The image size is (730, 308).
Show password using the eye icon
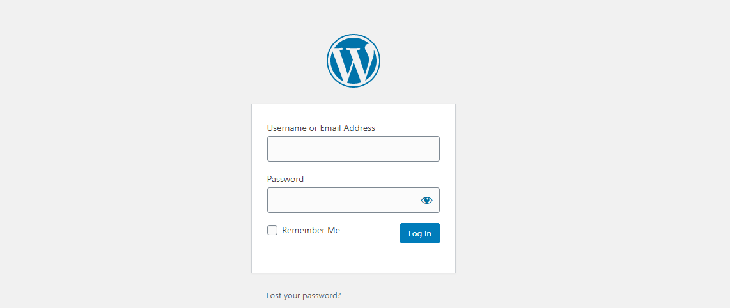click(426, 200)
